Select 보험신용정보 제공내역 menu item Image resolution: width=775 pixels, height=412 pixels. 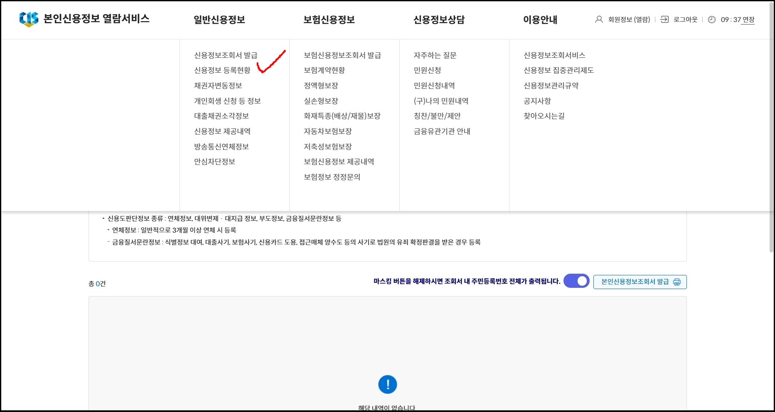coord(339,162)
